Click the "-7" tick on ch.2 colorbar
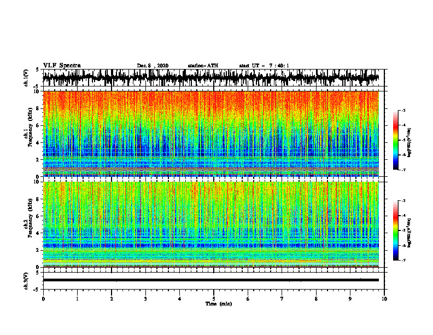Viewport: 433px width, 335px height. click(403, 261)
